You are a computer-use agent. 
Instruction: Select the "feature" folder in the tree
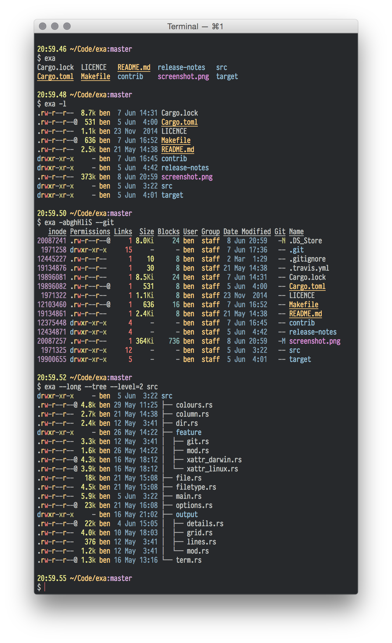pyautogui.click(x=188, y=432)
